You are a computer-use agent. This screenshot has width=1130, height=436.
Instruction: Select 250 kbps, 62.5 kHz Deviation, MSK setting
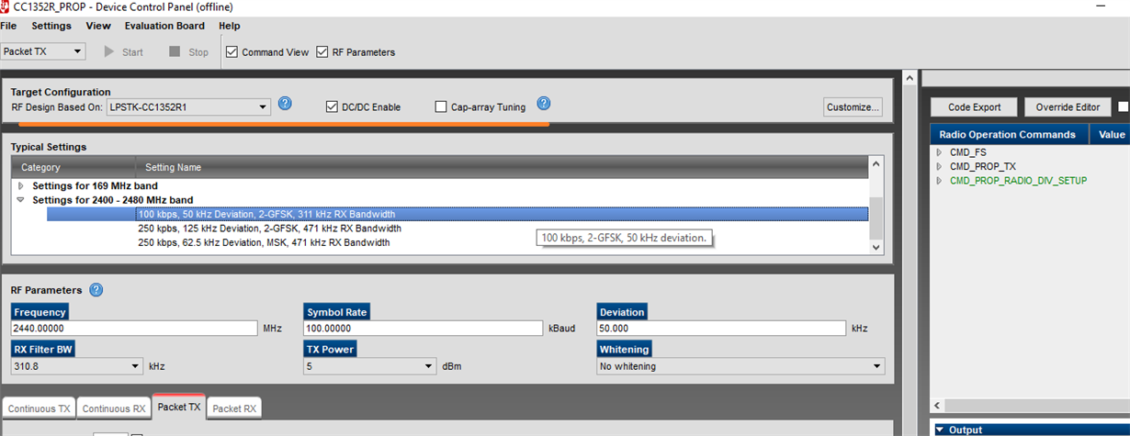(264, 243)
